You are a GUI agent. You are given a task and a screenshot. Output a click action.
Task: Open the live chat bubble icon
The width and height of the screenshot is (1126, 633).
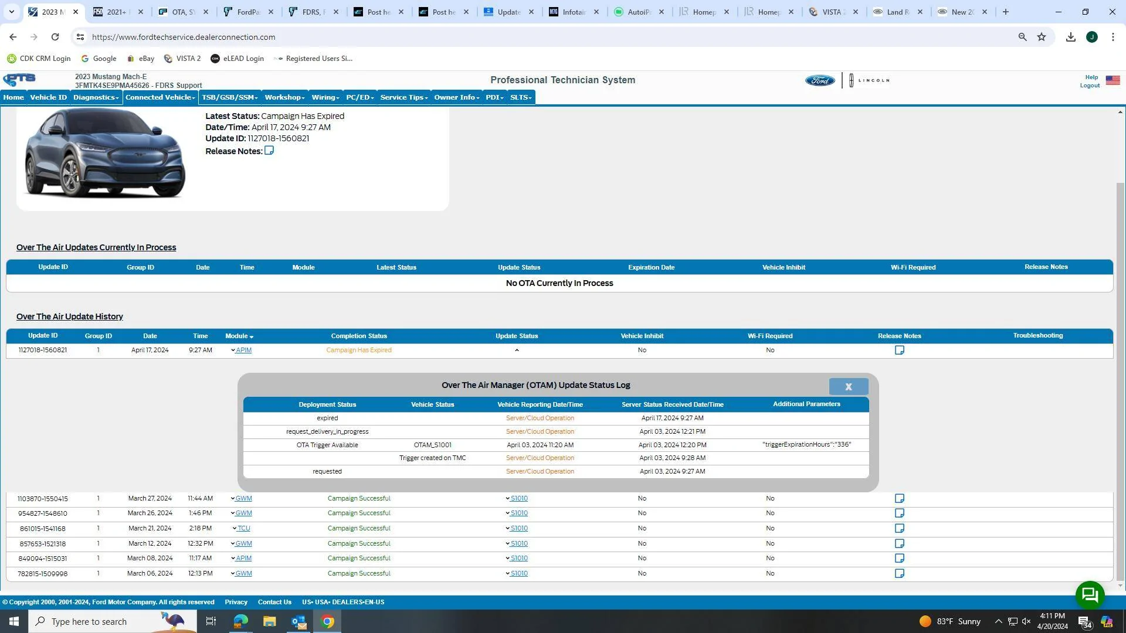(x=1090, y=595)
